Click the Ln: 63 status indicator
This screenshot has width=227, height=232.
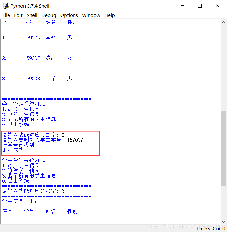203,229
